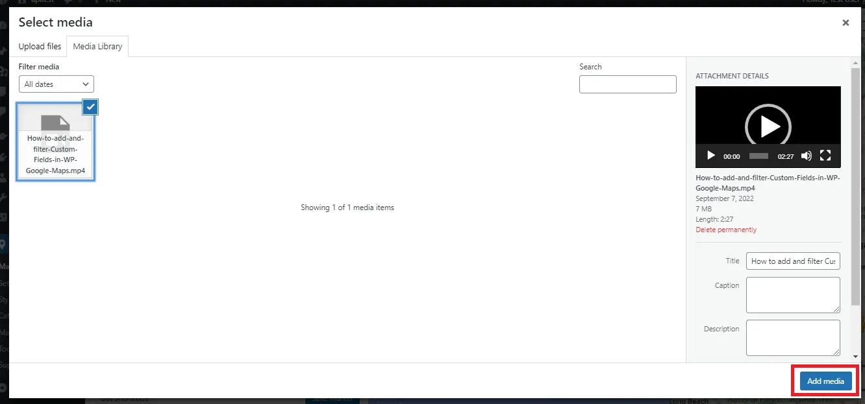Mute the video with the speaker icon
The width and height of the screenshot is (865, 404).
807,156
